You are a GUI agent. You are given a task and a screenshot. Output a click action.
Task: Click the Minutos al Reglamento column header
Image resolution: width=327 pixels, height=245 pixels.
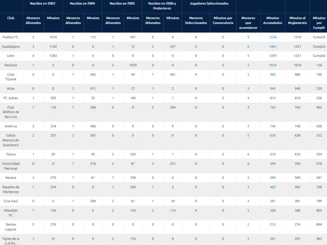point(297,20)
